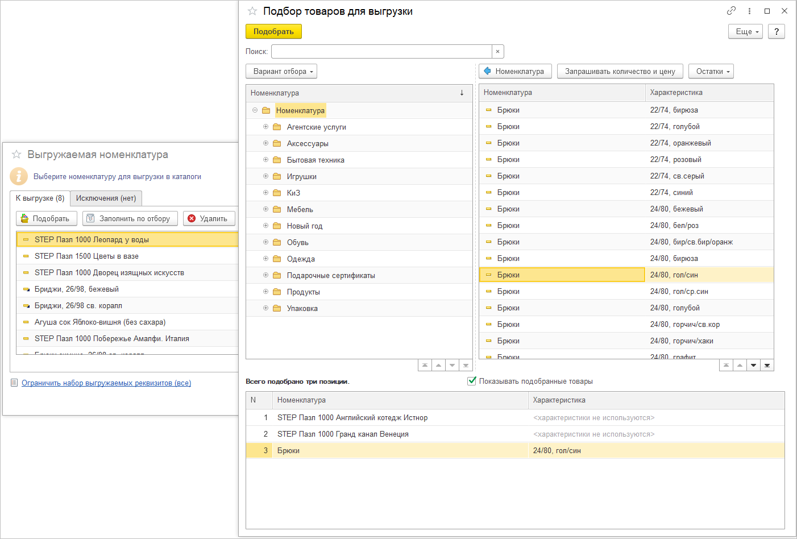Select the К выгрузке (8) tab
This screenshot has width=797, height=539.
pos(40,198)
